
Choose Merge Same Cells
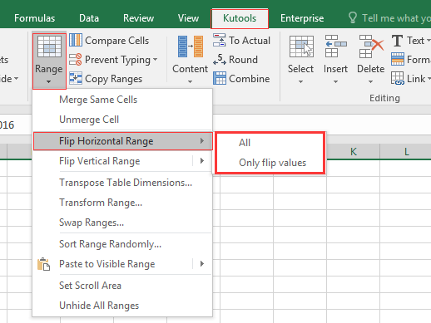click(122, 100)
